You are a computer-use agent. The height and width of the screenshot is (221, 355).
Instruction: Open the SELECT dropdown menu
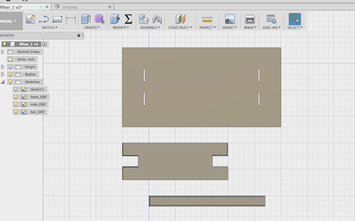pyautogui.click(x=295, y=27)
